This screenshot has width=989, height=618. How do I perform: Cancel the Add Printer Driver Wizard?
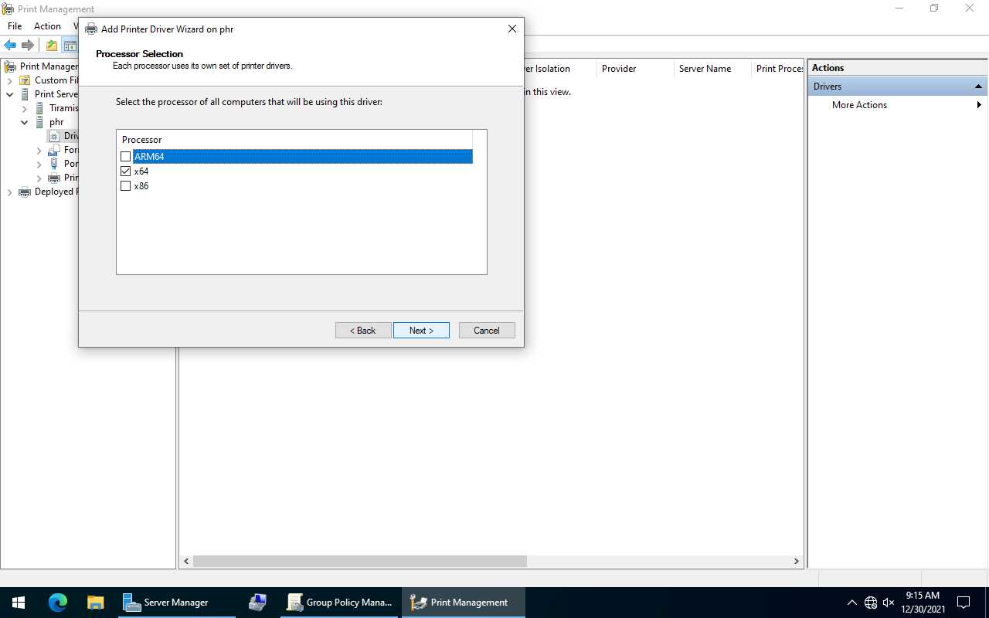coord(487,331)
